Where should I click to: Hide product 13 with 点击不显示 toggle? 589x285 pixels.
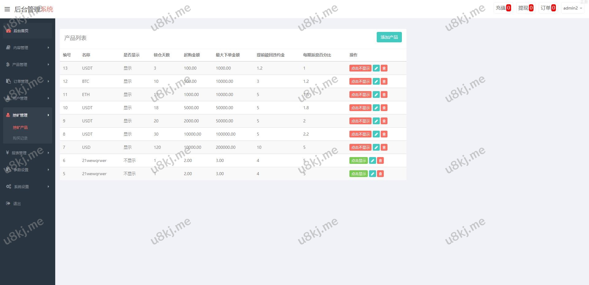[360, 68]
